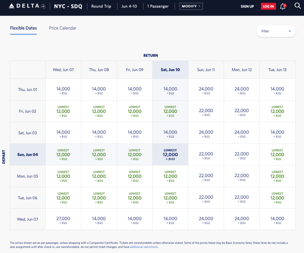Click Round Trip in the header bar
The height and width of the screenshot is (253, 304).
[x=101, y=6]
